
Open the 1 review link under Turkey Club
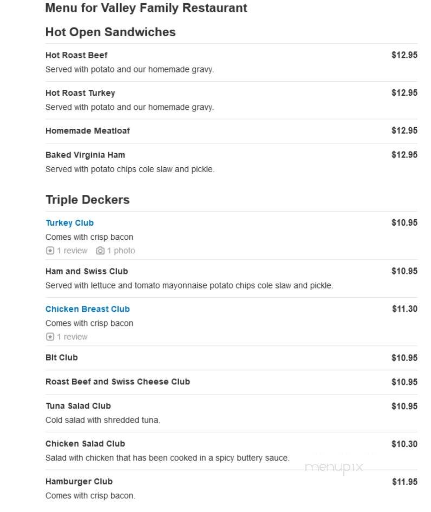pyautogui.click(x=72, y=251)
